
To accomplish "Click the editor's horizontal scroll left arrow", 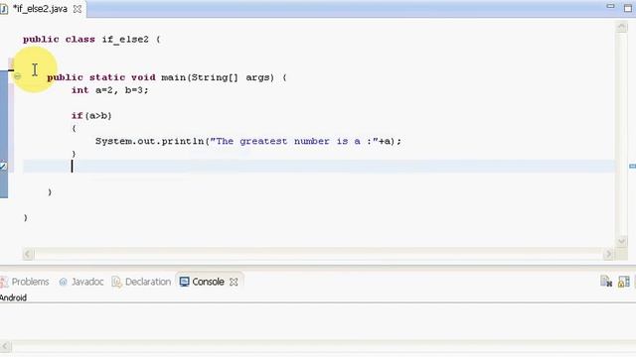I will tap(28, 254).
